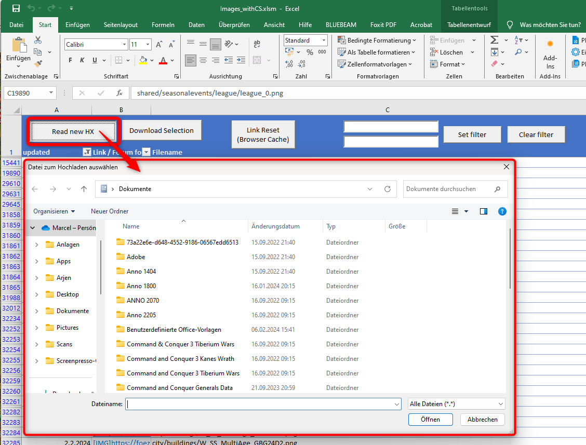This screenshot has height=445, width=586.
Task: Apply the yellow fill color swatch
Action: (x=143, y=60)
